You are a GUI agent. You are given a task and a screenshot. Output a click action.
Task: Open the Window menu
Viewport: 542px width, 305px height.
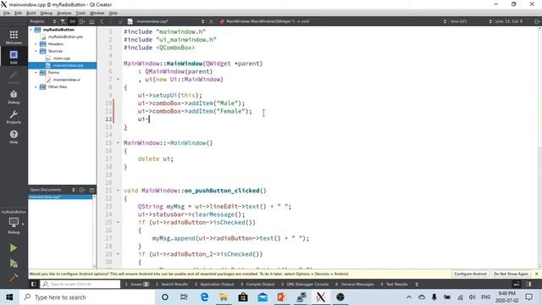(97, 14)
